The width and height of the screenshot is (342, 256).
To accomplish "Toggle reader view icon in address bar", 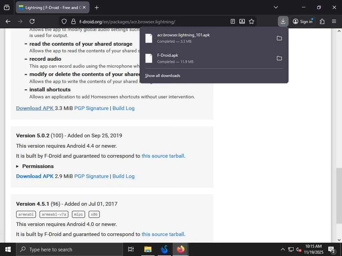I will 233,21.
